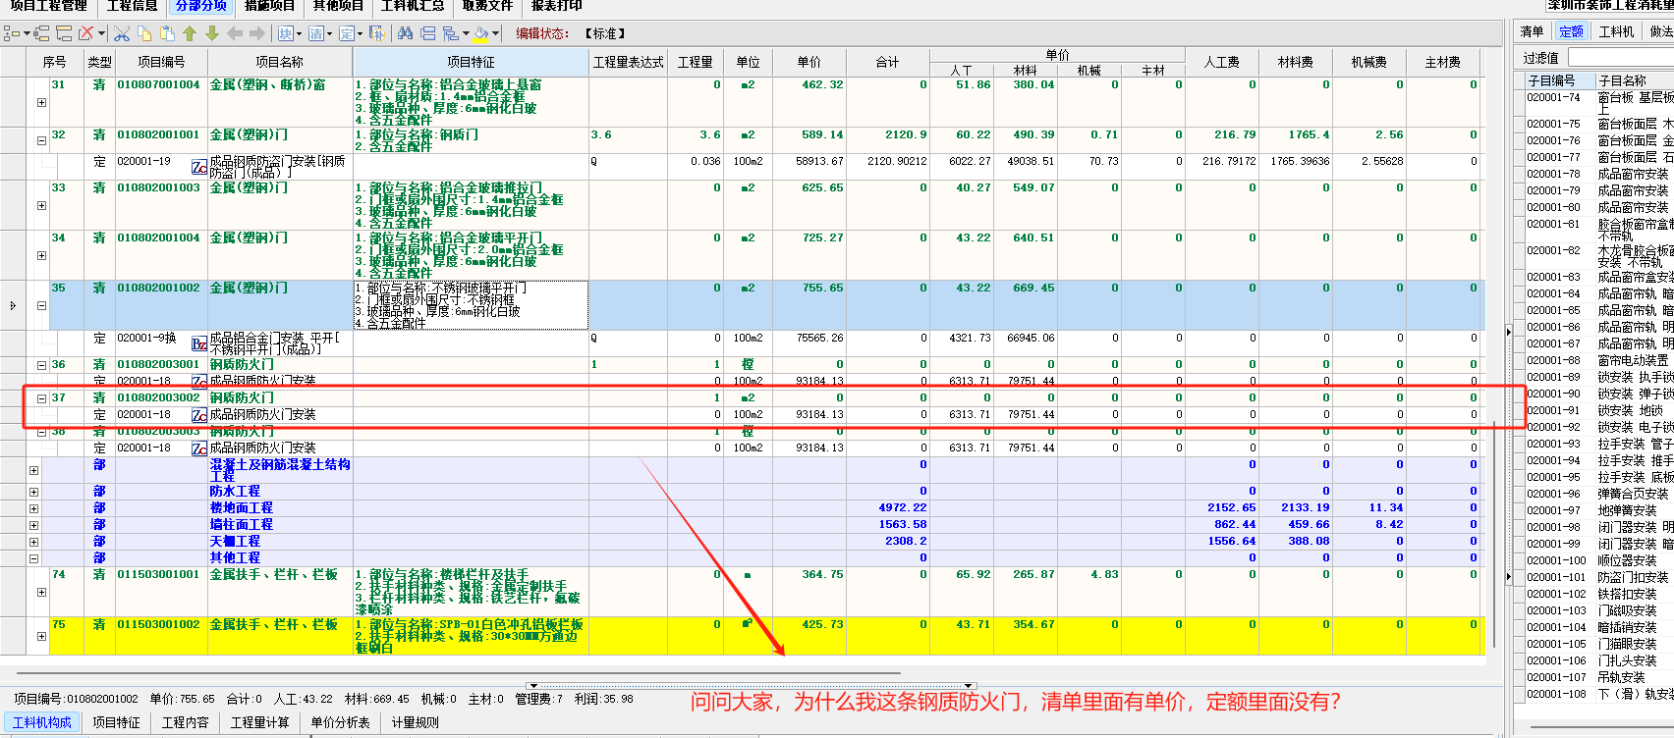1674x738 pixels.
Task: Click the row layout icon next to the binoculars
Action: tap(428, 33)
